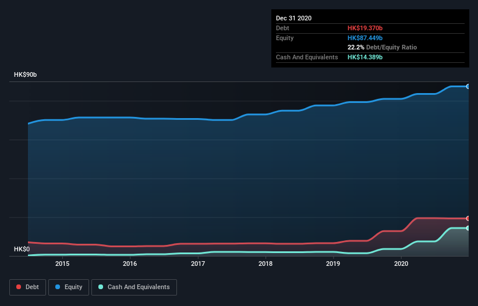Click the 2019 x-axis label

coord(333,264)
